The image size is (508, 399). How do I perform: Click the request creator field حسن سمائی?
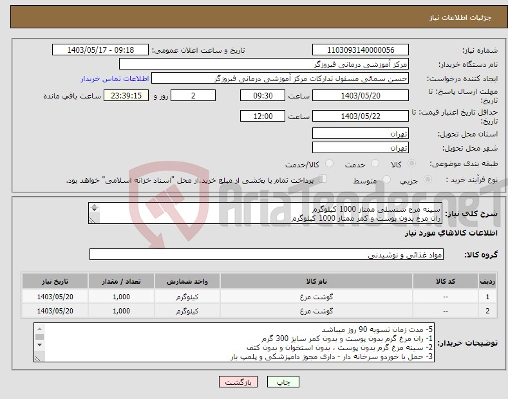[x=280, y=79]
